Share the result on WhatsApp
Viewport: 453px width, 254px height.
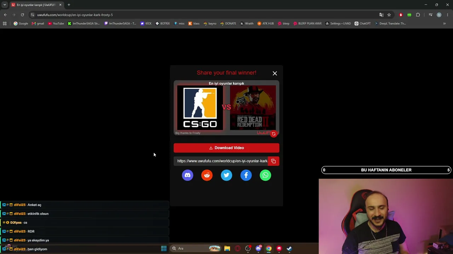(x=265, y=175)
